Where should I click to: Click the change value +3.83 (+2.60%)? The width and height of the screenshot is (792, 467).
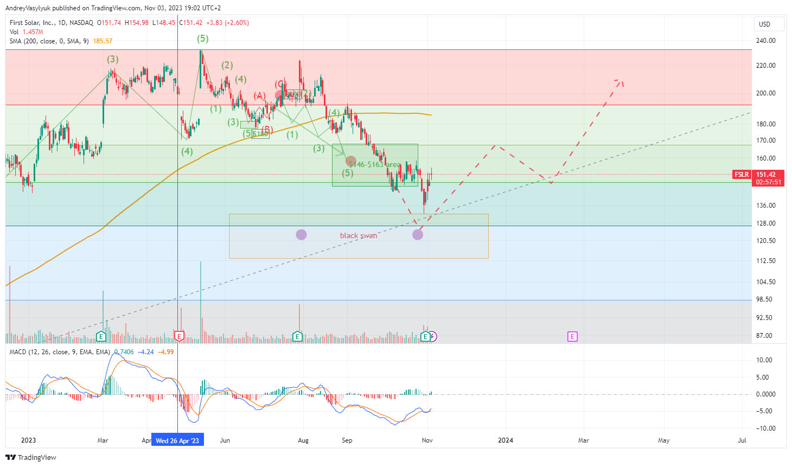(x=227, y=23)
